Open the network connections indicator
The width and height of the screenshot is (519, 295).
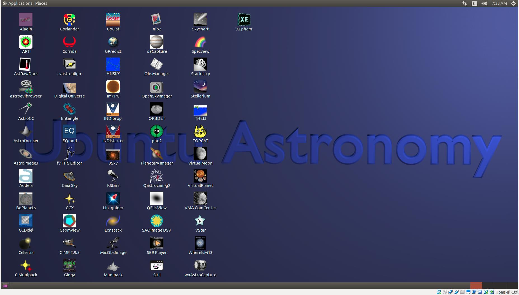465,3
